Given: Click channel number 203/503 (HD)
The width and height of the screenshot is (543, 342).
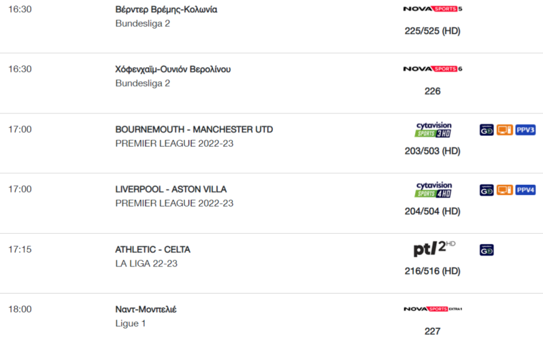Looking at the screenshot, I should (433, 151).
